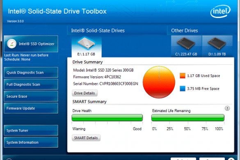The image size is (240, 160).
Task: Click the 'Intel® Solid-State Drive Toolbox' title
Action: pyautogui.click(x=57, y=11)
